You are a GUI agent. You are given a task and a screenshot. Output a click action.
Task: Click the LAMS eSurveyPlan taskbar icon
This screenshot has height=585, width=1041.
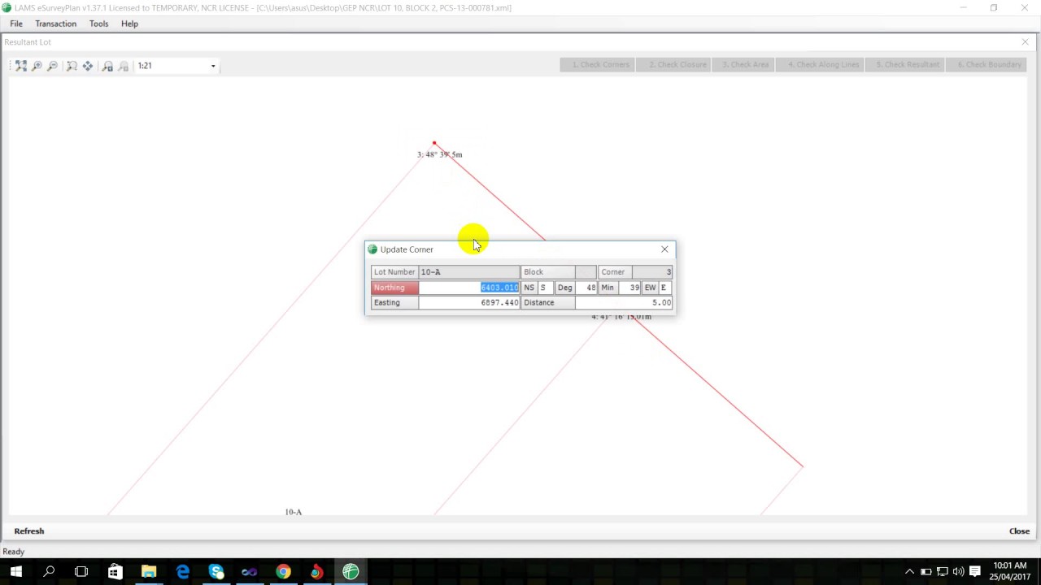click(x=351, y=572)
